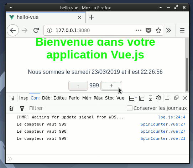Close the developer tools panel

click(x=185, y=98)
